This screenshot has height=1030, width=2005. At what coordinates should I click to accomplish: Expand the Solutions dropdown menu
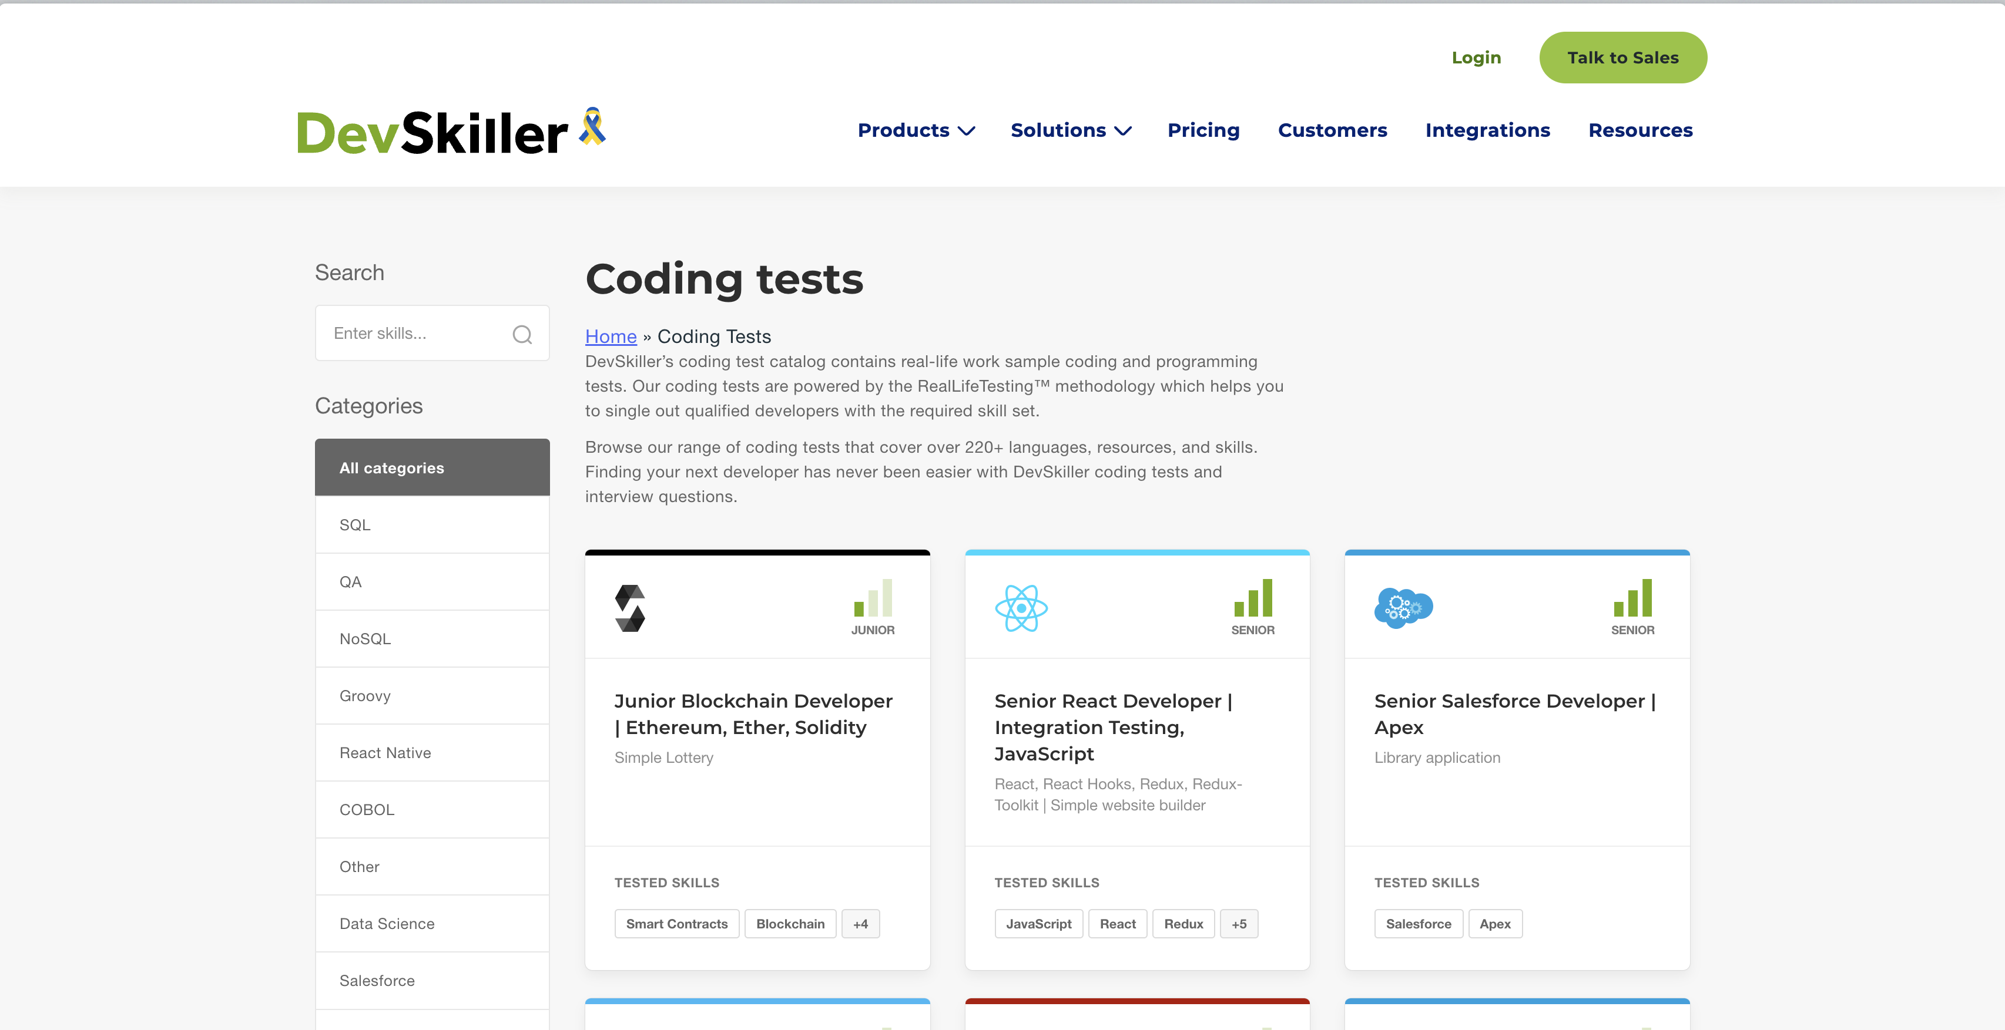click(x=1069, y=130)
